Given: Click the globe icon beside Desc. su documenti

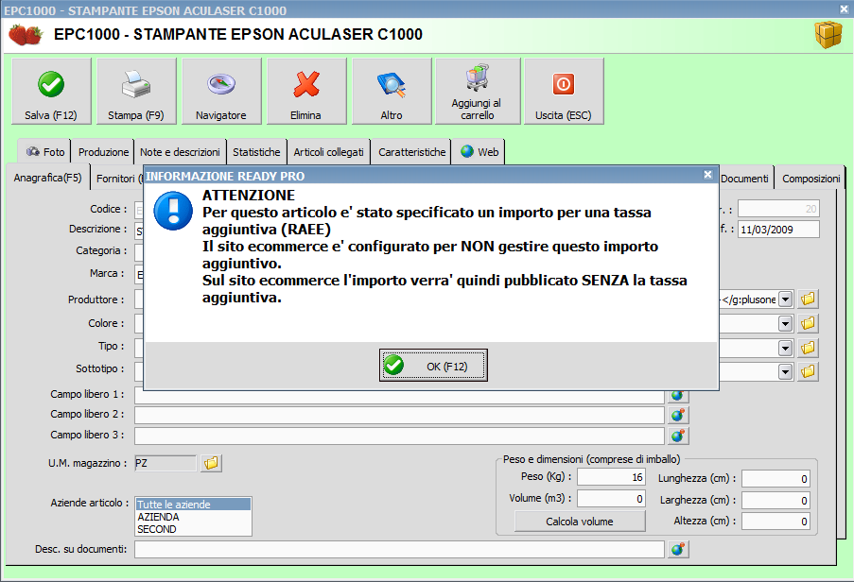Looking at the screenshot, I should pos(677,549).
